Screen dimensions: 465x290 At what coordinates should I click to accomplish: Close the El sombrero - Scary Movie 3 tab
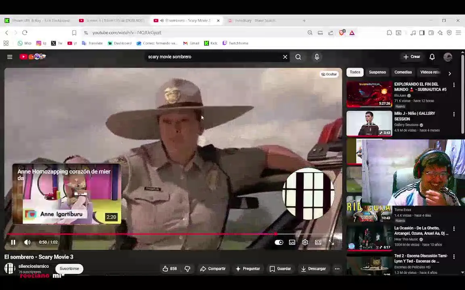(x=218, y=21)
